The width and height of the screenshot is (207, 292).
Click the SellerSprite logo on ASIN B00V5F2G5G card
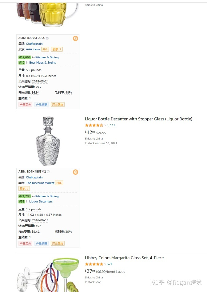tap(75, 38)
